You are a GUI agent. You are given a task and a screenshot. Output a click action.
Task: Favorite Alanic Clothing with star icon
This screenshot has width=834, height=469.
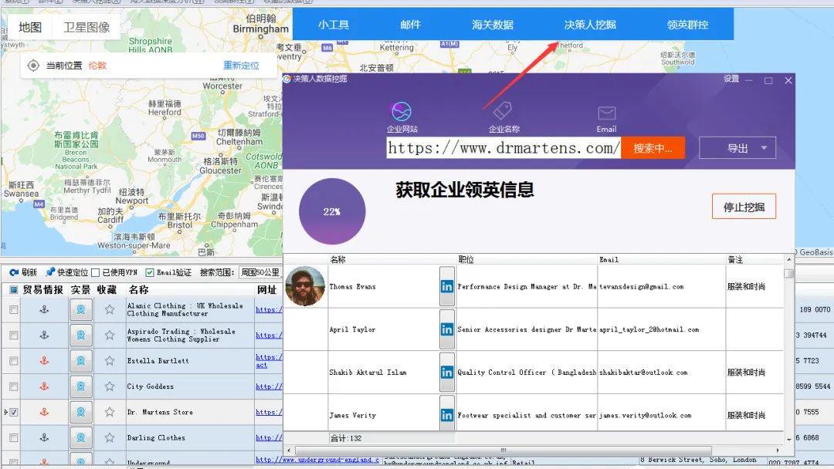(x=110, y=309)
